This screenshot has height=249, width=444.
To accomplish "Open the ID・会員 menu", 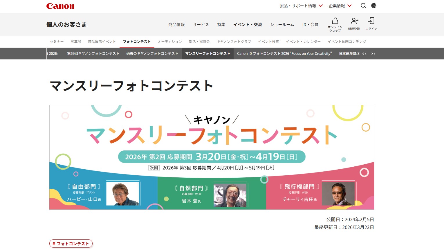I will [310, 25].
